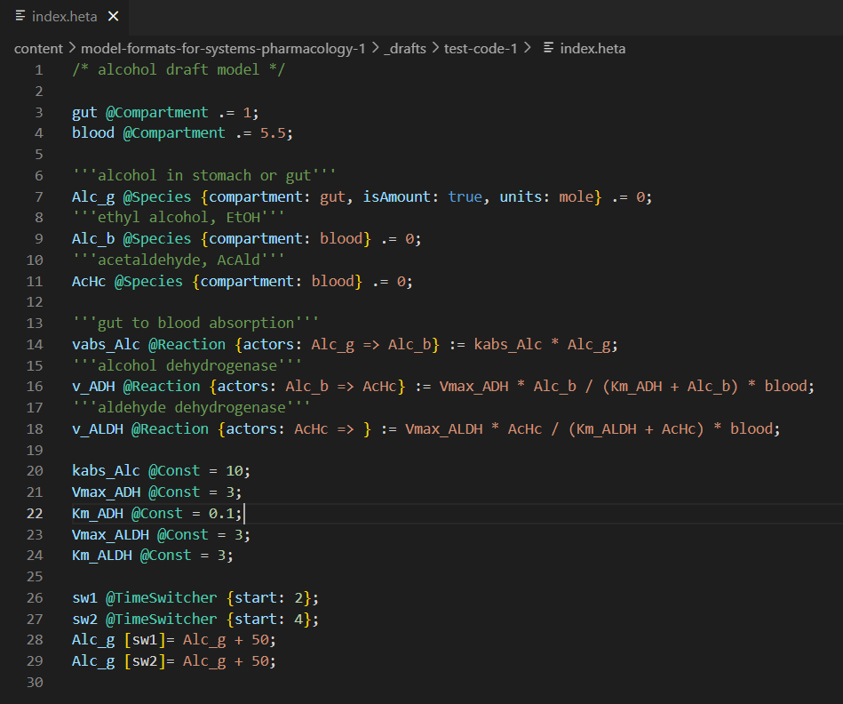Open the 'content' breadcrumb

pos(38,48)
